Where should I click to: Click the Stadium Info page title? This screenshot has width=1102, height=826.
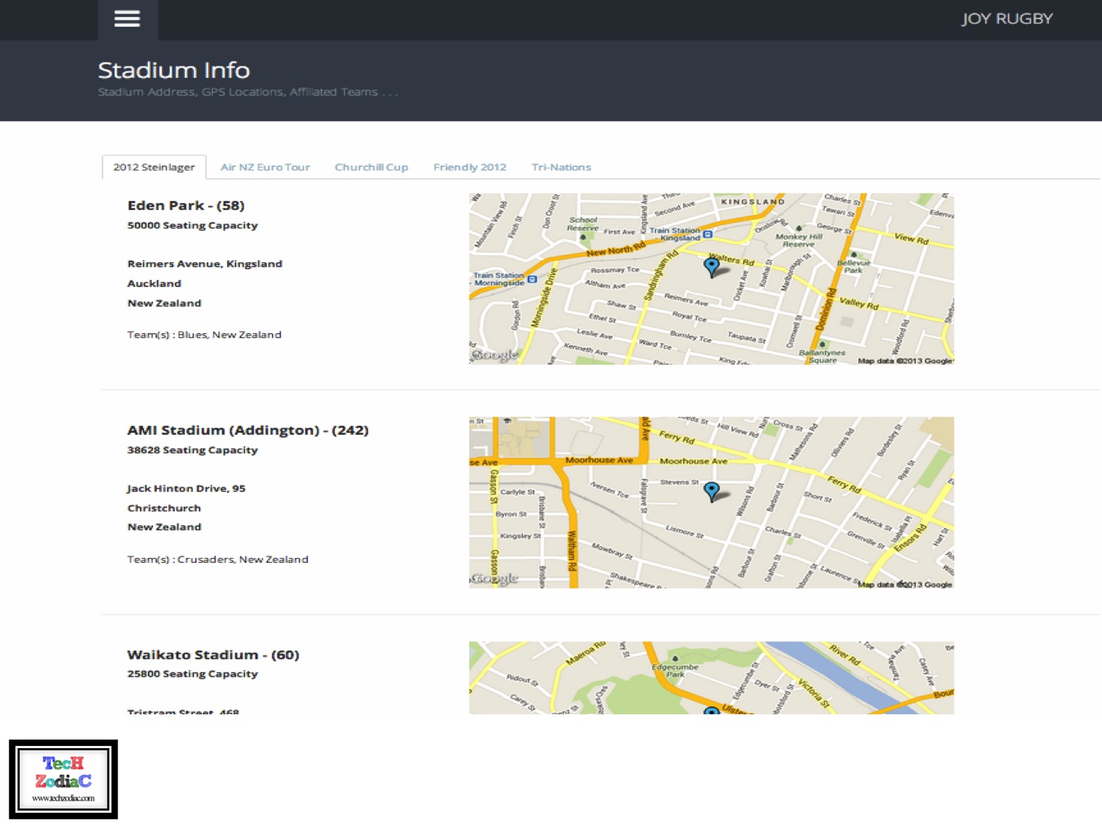[174, 70]
